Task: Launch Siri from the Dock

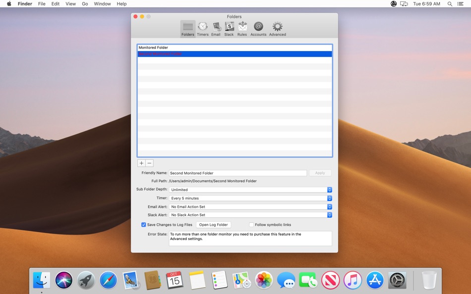Action: pyautogui.click(x=63, y=280)
